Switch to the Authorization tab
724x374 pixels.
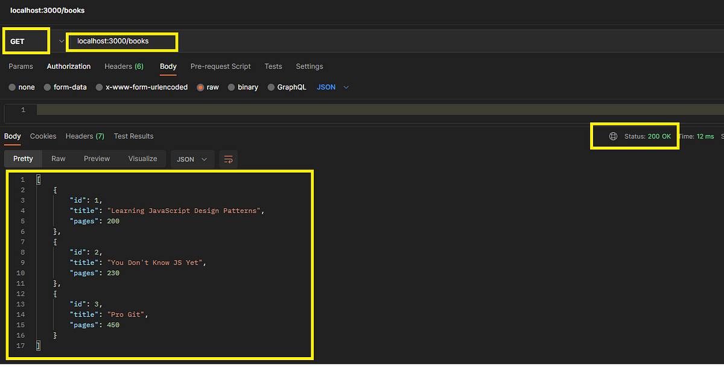pyautogui.click(x=68, y=66)
